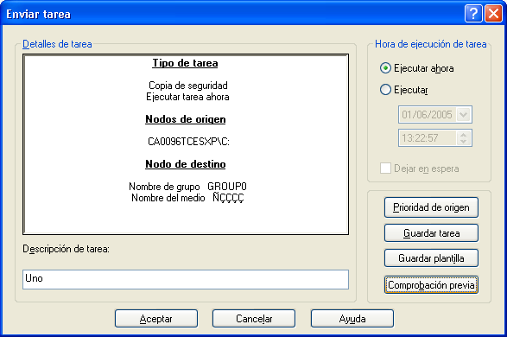
Task: Click the title bar help question-mark icon
Action: [473, 14]
